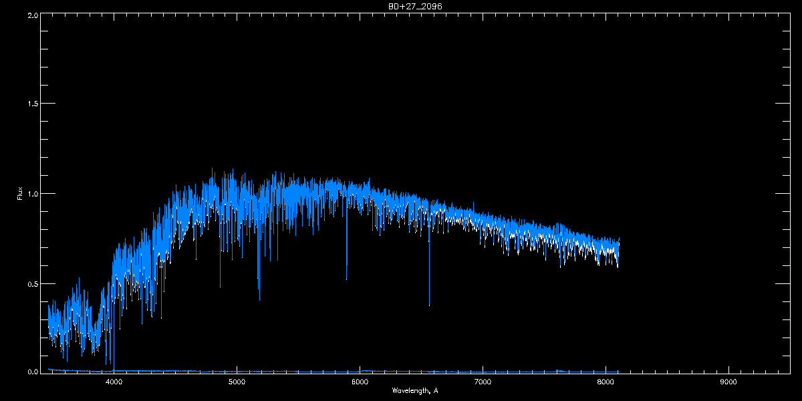The image size is (802, 401).
Task: Click the 1.0 y-axis tick label
Action: 32,193
